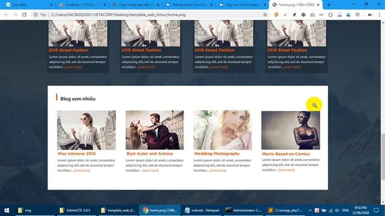Open the Windows notification center
Screen dimensions: 385x216
click(x=377, y=211)
